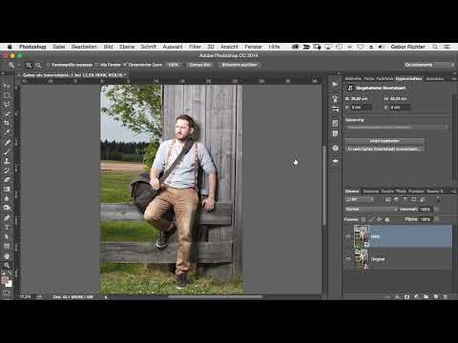The image size is (458, 343).
Task: Toggle Quick Mask mode icon
Action: point(7,293)
